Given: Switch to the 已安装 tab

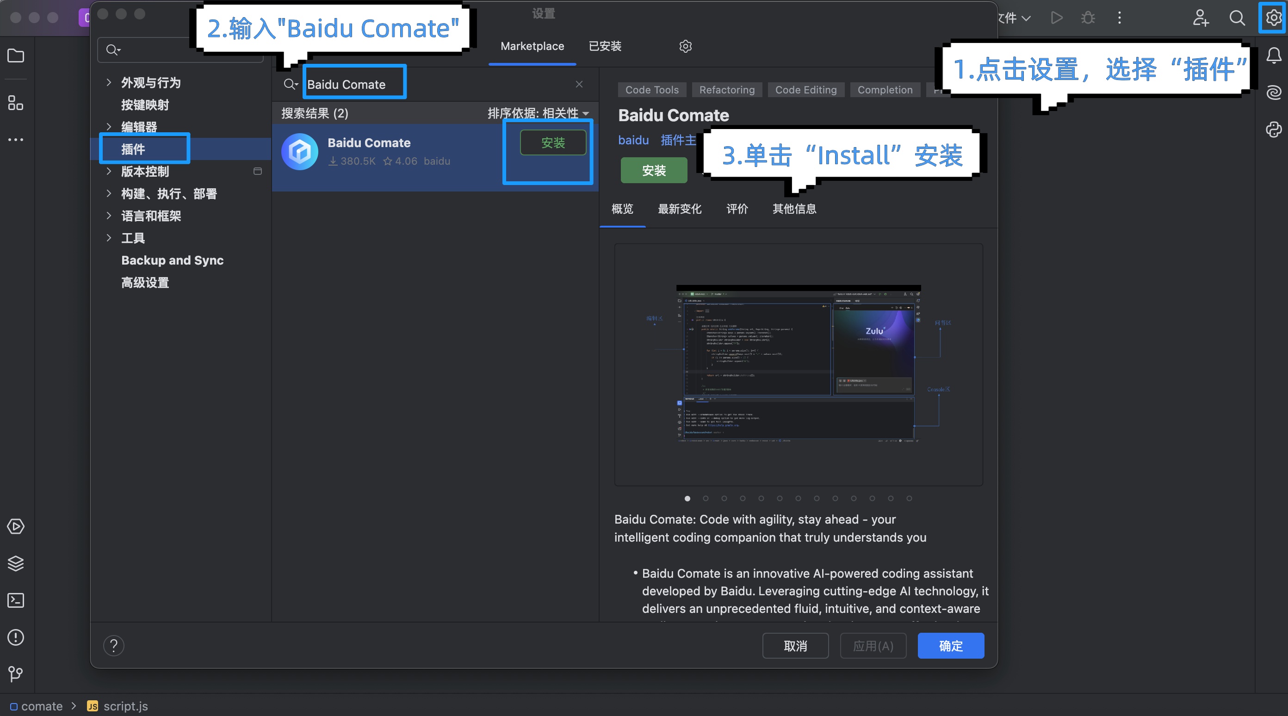Looking at the screenshot, I should (605, 46).
